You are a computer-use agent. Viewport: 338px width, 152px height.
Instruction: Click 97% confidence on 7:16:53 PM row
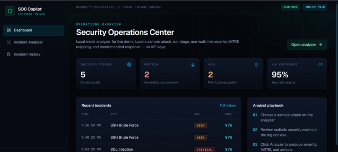229,125
